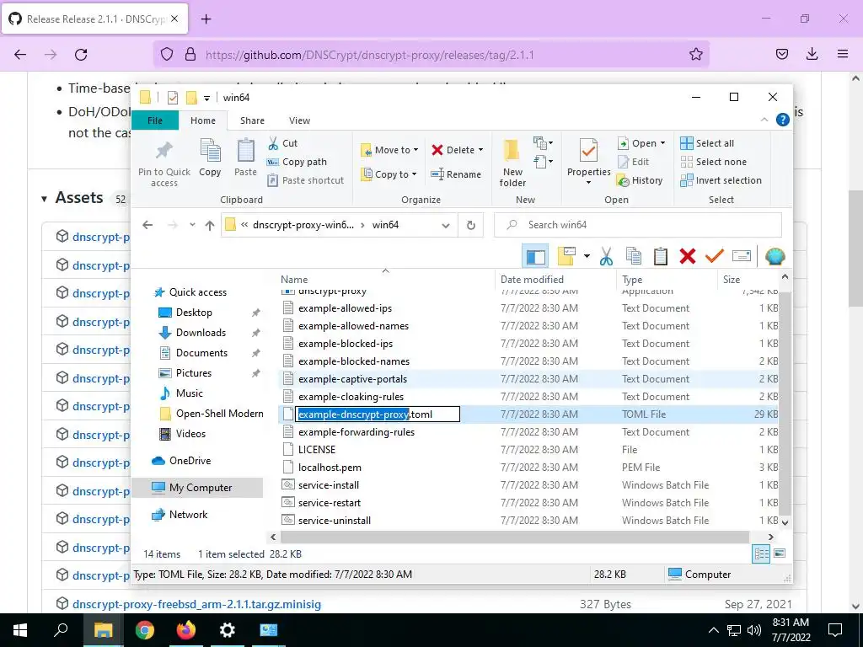This screenshot has width=863, height=647.
Task: Click the Paste ribbon button
Action: pos(245,158)
